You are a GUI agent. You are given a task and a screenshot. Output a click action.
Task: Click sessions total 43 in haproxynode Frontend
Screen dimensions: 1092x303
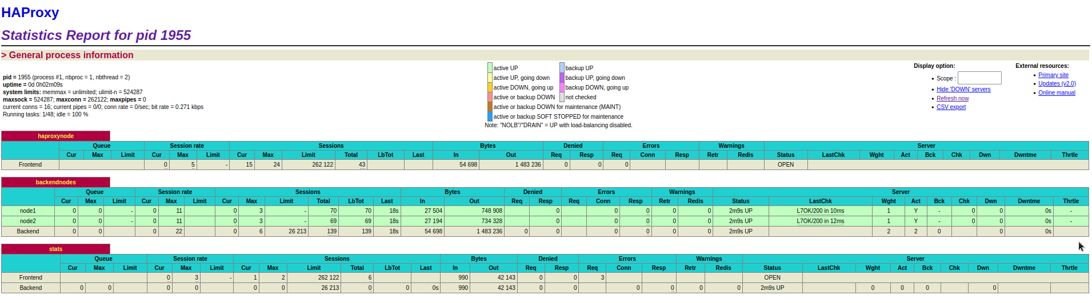[x=362, y=164]
